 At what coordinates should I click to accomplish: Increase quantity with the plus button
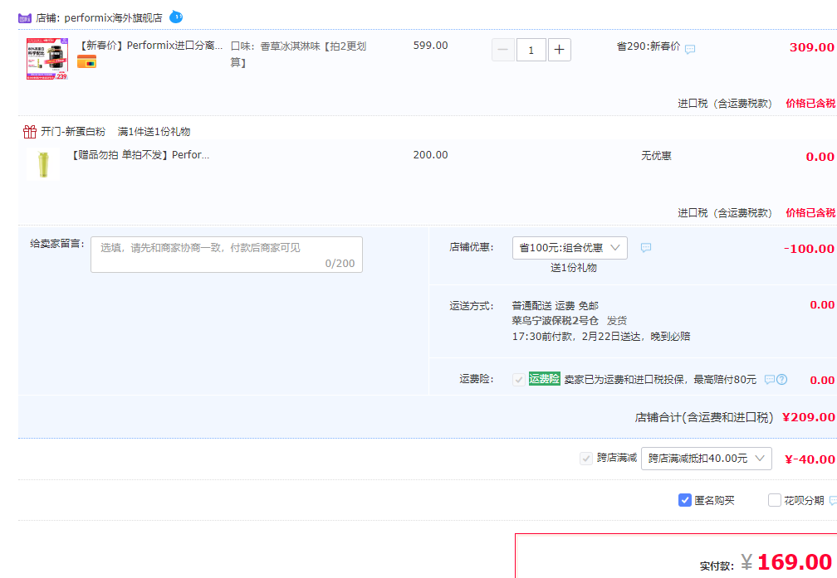coord(559,50)
